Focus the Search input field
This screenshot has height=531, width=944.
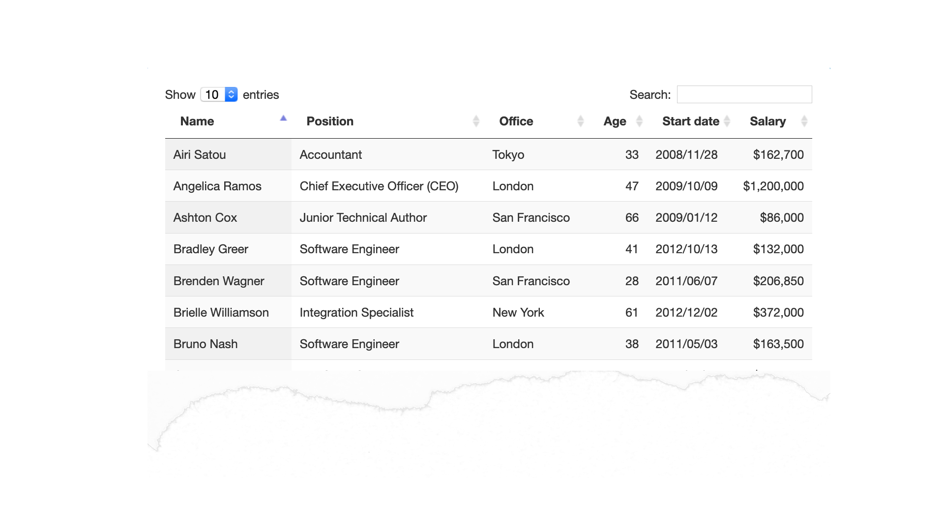744,94
